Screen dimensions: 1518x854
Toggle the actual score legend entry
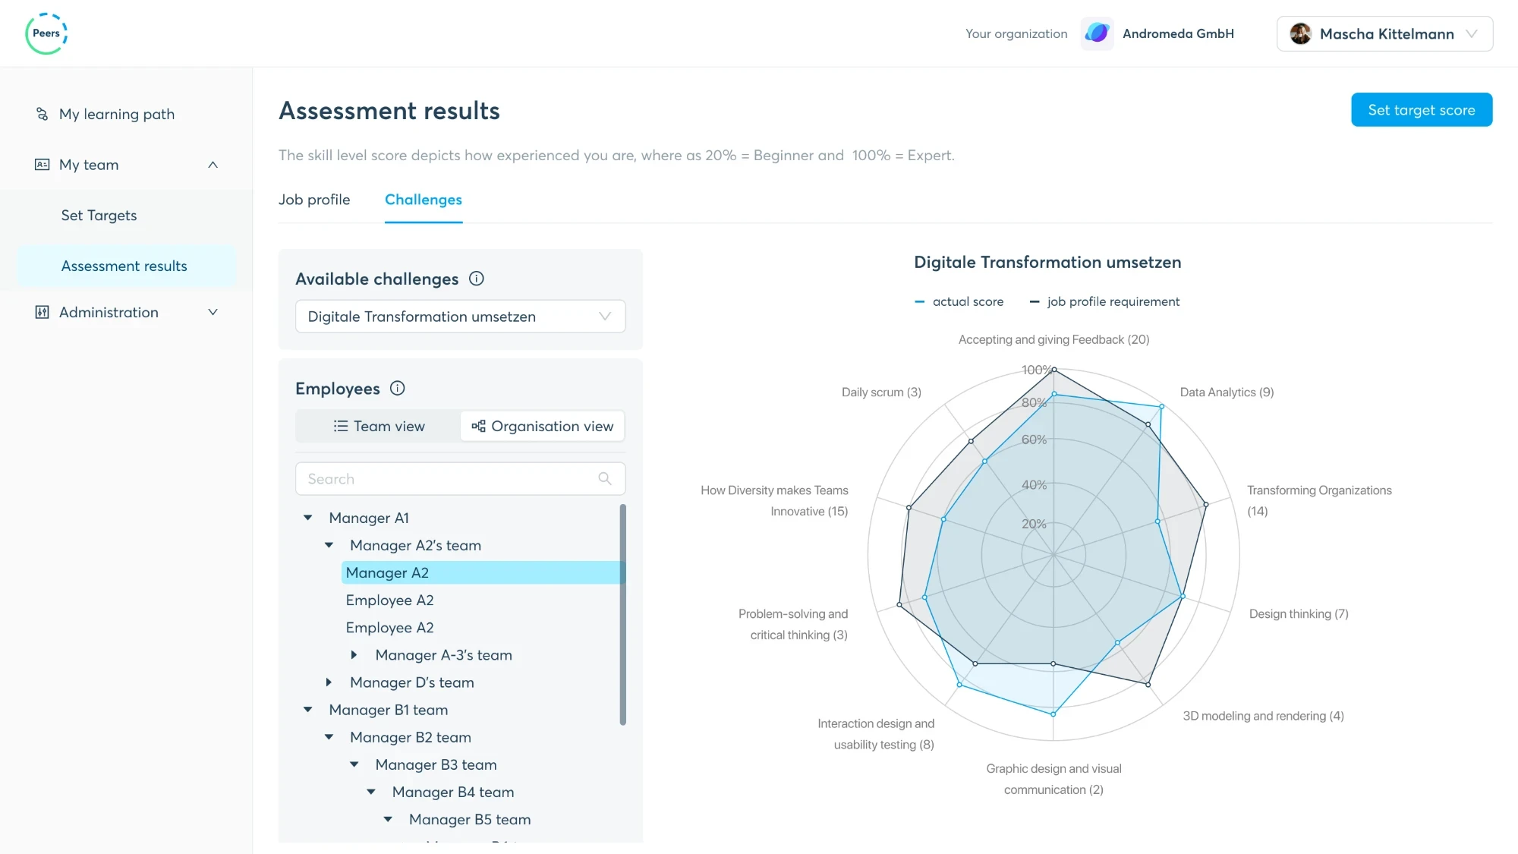[959, 301]
